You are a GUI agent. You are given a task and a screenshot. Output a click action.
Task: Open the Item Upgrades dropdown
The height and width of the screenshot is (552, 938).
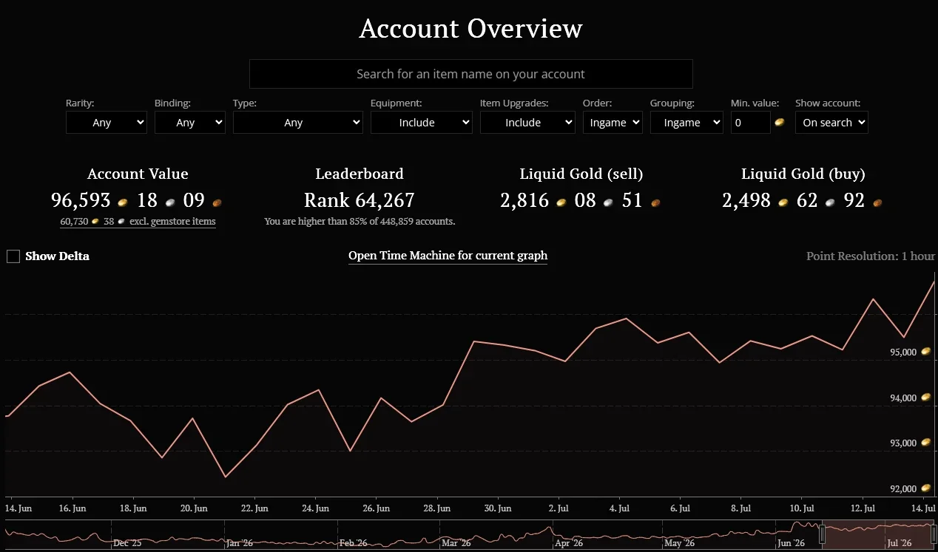point(527,123)
